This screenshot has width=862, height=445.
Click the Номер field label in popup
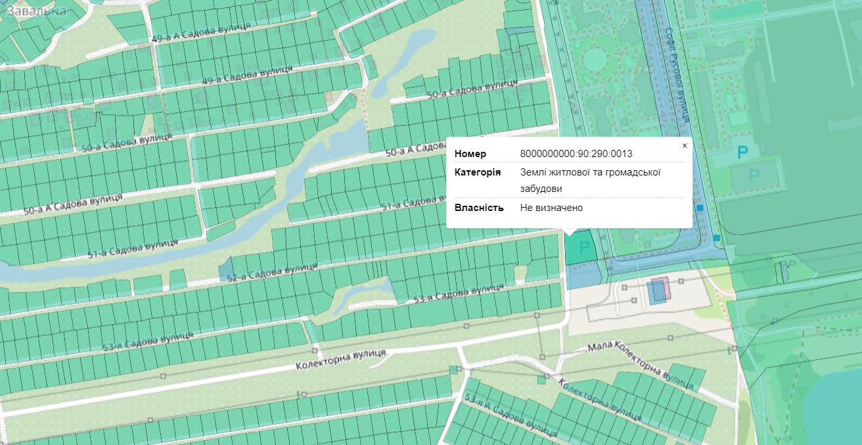470,154
